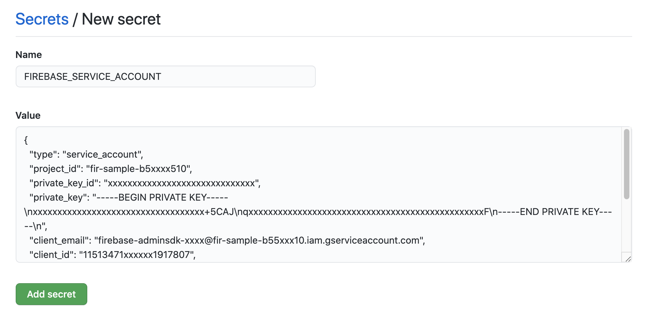Click the Value textarea scrollbar thumb

[626, 164]
